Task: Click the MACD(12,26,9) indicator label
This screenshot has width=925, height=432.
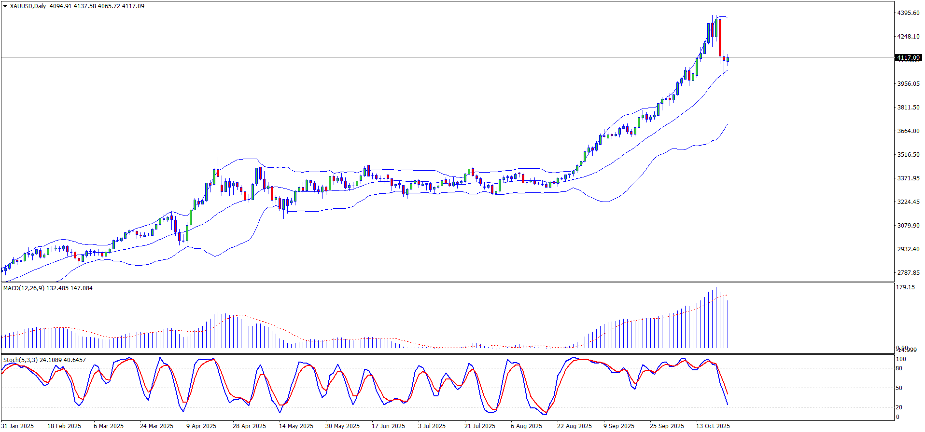Action: point(24,288)
